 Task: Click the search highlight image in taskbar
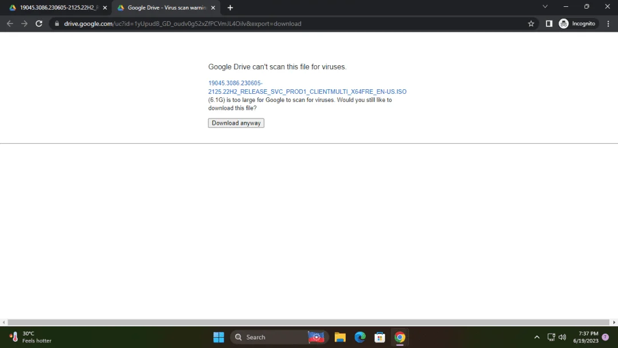[316, 337]
